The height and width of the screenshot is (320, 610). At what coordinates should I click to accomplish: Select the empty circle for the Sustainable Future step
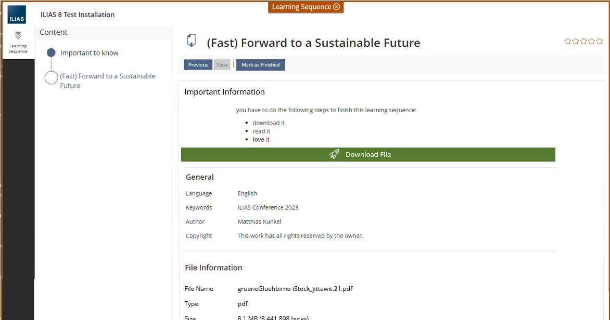(51, 78)
